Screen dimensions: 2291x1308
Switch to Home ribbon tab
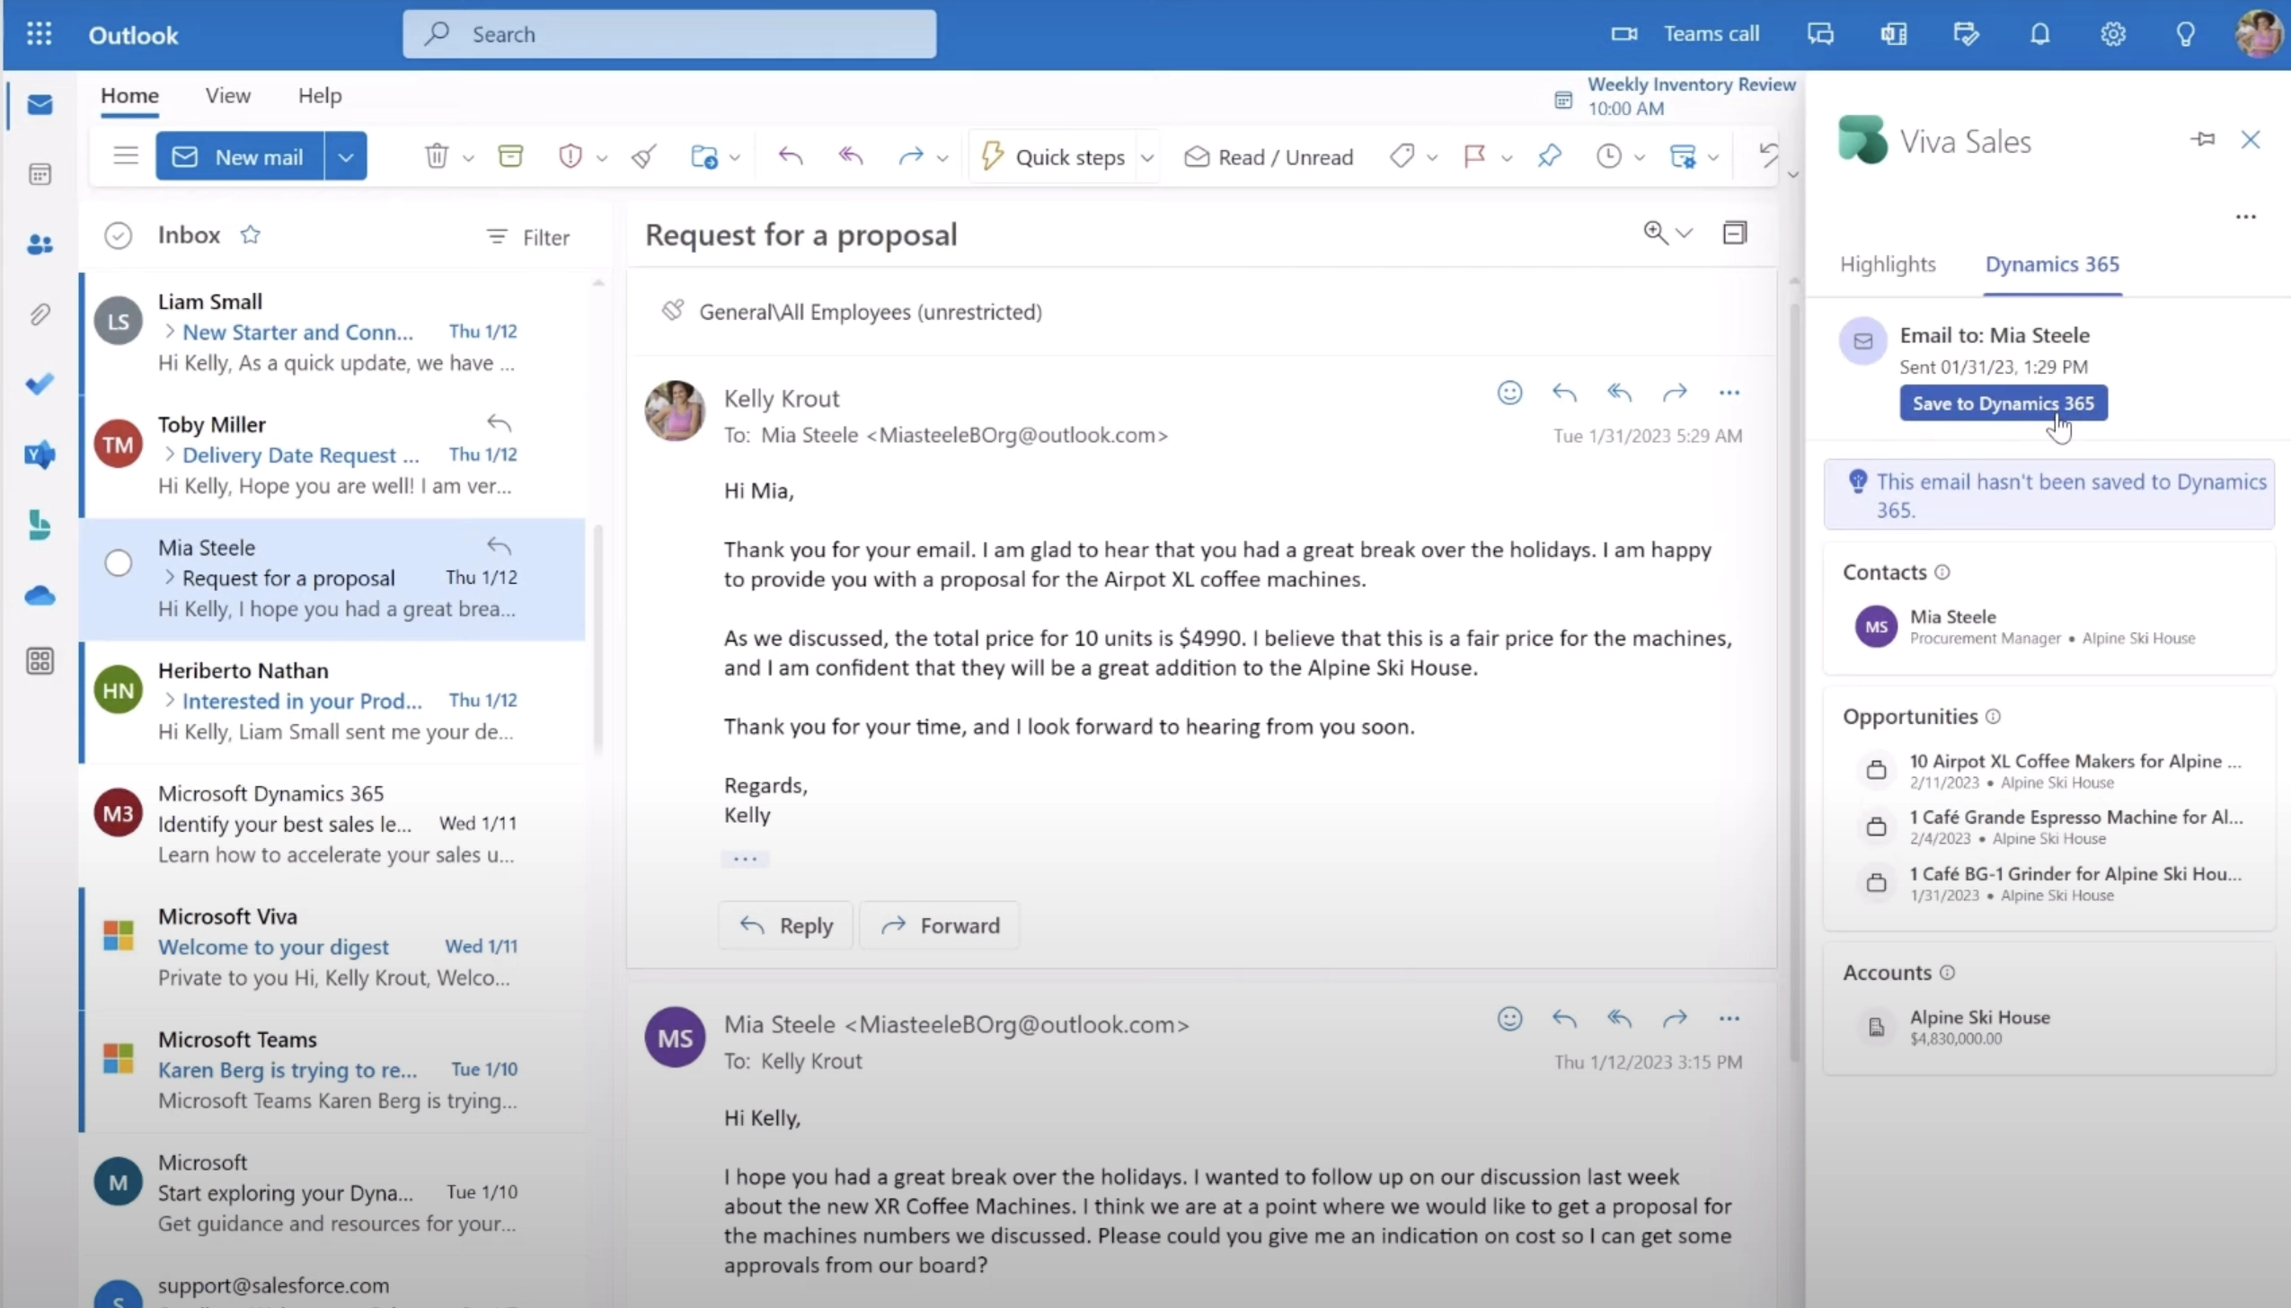coord(129,95)
